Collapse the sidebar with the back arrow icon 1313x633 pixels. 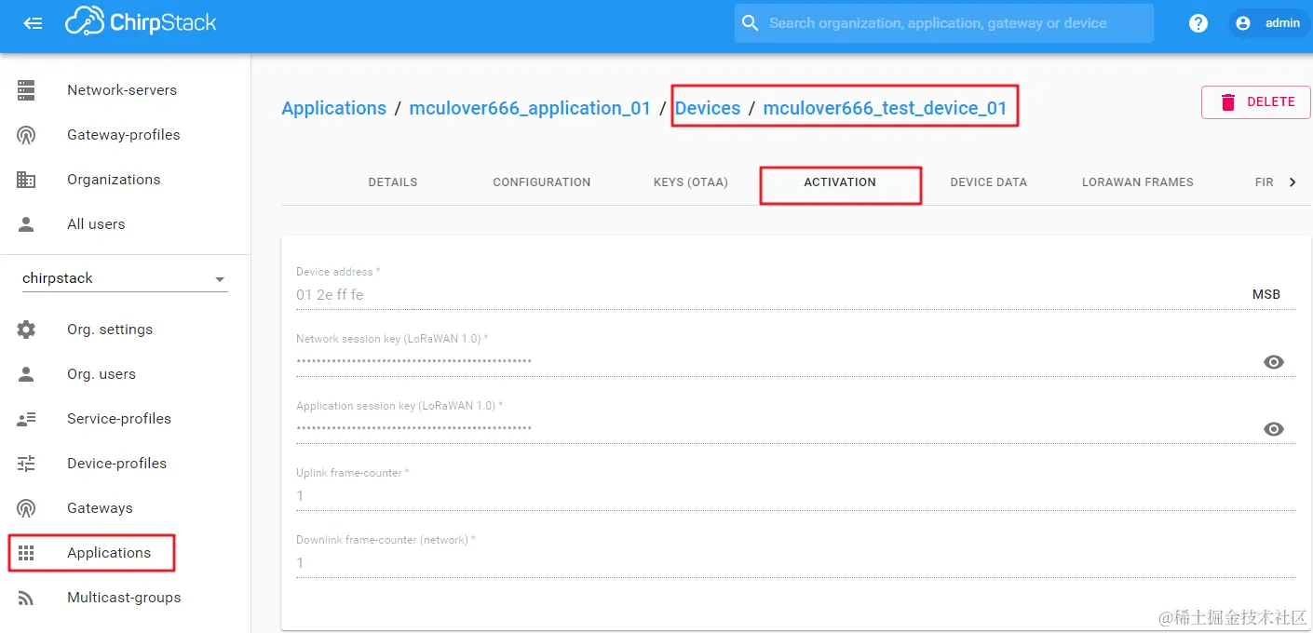[33, 23]
